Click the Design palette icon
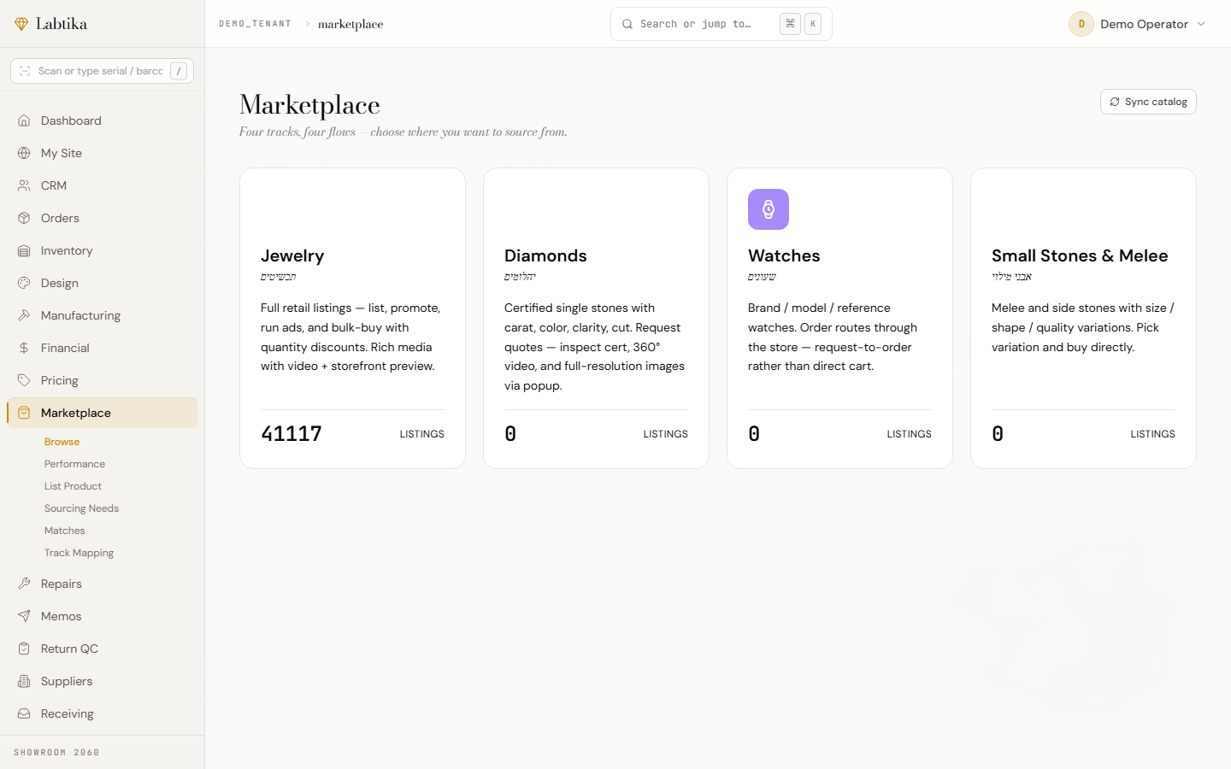 pos(24,283)
